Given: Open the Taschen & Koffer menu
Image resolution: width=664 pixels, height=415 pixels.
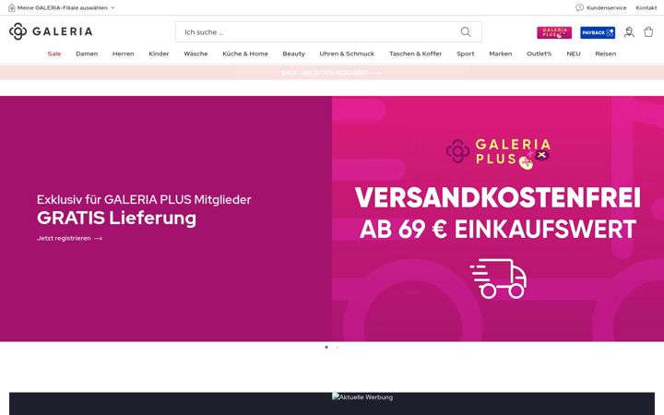Looking at the screenshot, I should click(415, 53).
